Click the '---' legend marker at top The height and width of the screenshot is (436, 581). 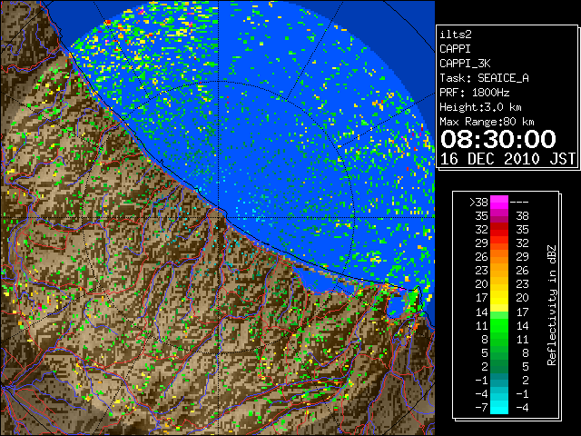pyautogui.click(x=519, y=203)
